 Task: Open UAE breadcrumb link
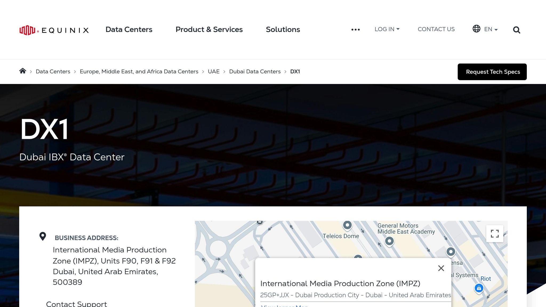tap(214, 71)
